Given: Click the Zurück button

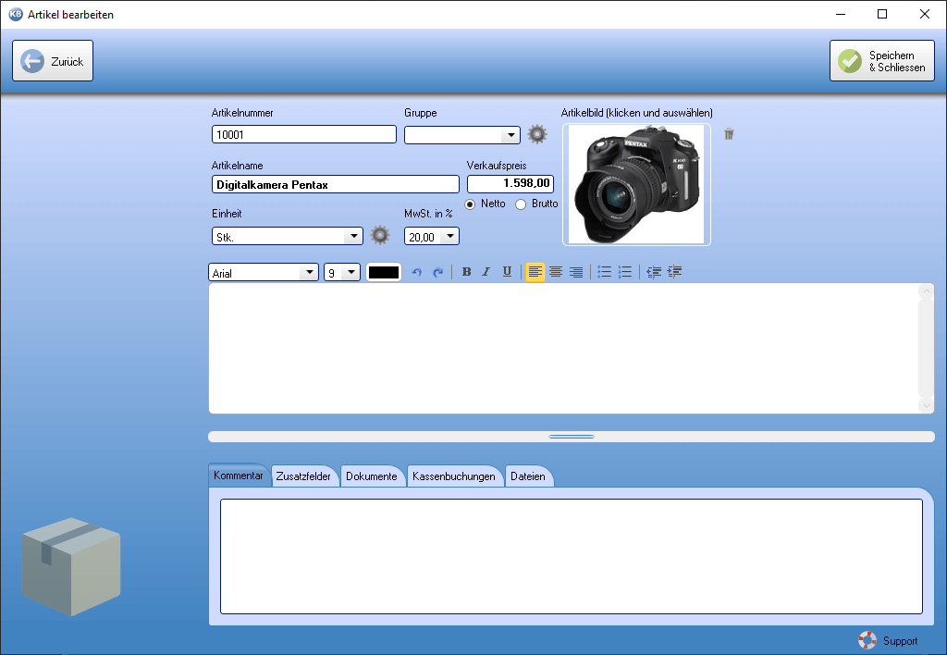Looking at the screenshot, I should [53, 61].
